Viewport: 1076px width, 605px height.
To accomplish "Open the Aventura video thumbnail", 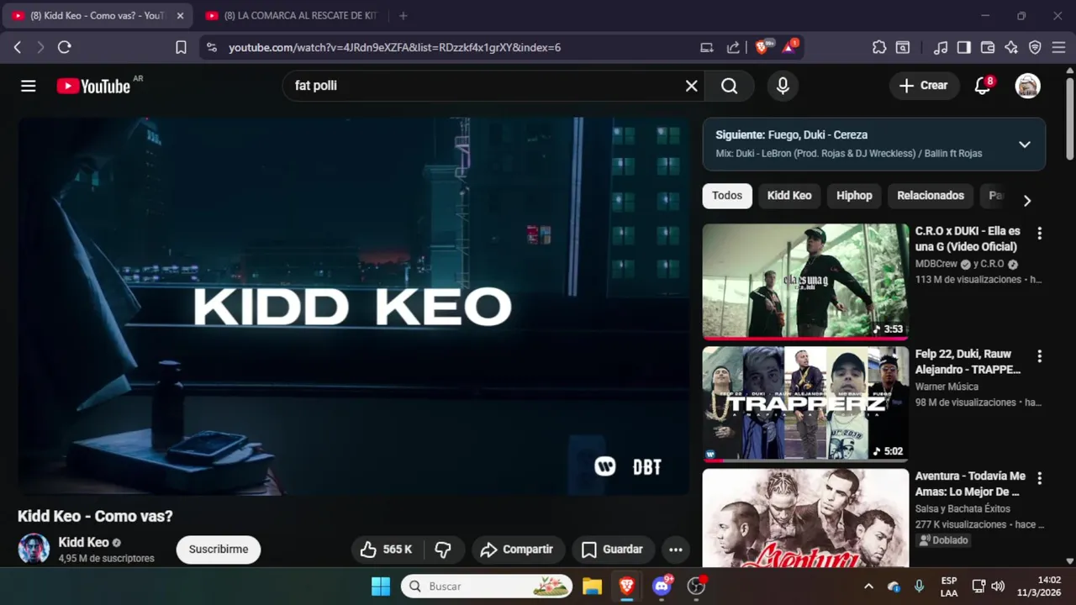I will (805, 518).
